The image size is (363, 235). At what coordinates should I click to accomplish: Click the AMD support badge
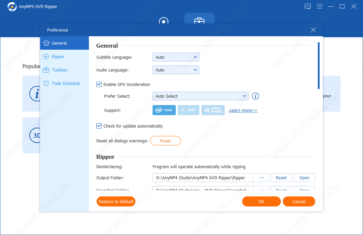click(x=189, y=110)
